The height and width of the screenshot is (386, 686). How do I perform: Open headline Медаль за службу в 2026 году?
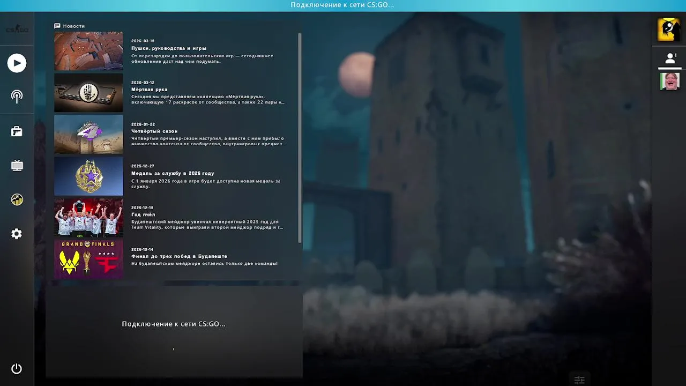173,173
